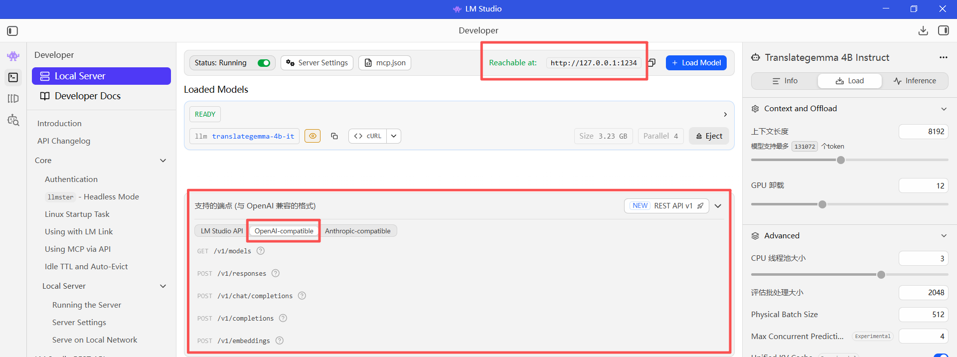Collapse the supported endpoints section chevron
This screenshot has width=957, height=357.
point(718,206)
